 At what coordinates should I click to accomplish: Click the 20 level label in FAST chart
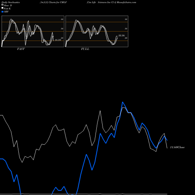[62, 38]
